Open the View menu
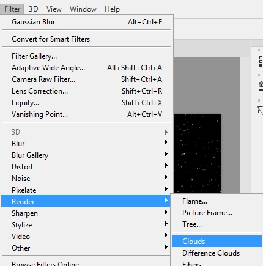The image size is (263, 266). click(54, 9)
